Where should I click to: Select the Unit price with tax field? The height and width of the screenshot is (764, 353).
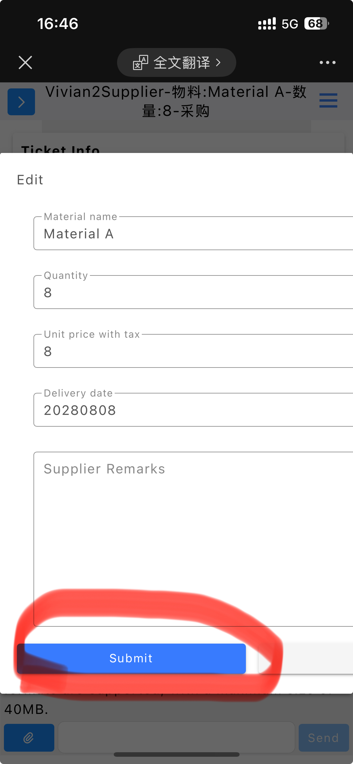click(193, 352)
